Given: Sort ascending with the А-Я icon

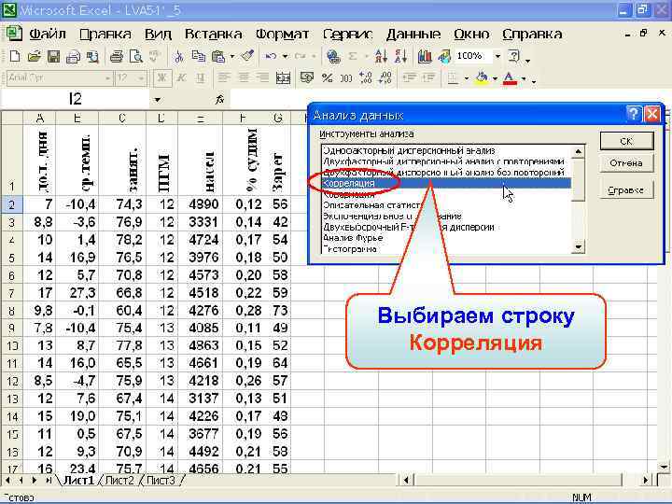Looking at the screenshot, I should click(x=381, y=56).
